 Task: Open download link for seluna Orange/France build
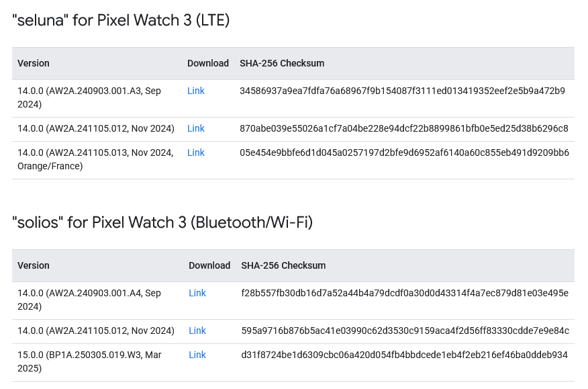pyautogui.click(x=196, y=153)
